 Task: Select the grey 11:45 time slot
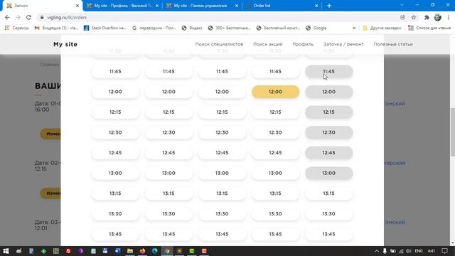[328, 71]
